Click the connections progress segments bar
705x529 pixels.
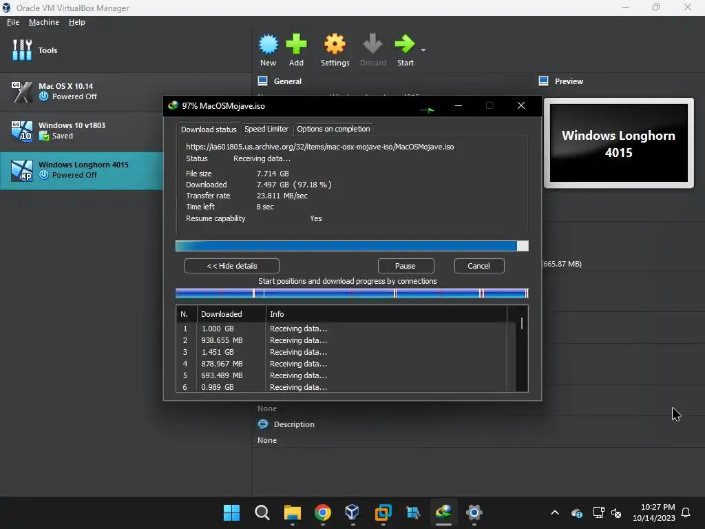pyautogui.click(x=352, y=293)
